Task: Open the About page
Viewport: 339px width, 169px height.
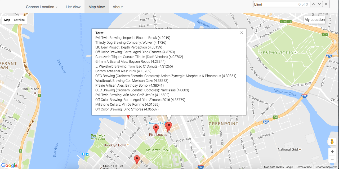Action: click(x=118, y=7)
